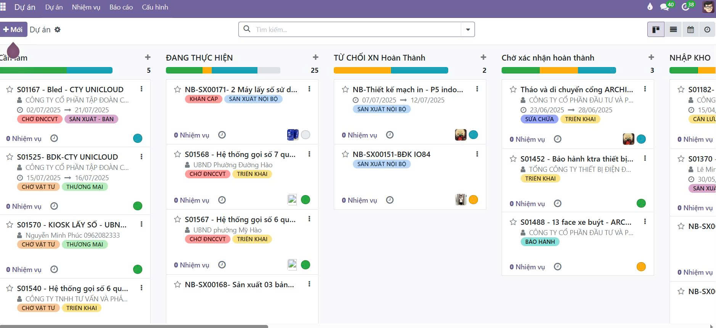
Task: Open chat messages icon with badge 40
Action: point(665,7)
